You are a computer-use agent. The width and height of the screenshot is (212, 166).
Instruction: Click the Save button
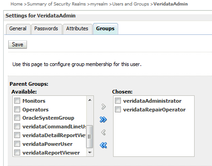coord(17,44)
